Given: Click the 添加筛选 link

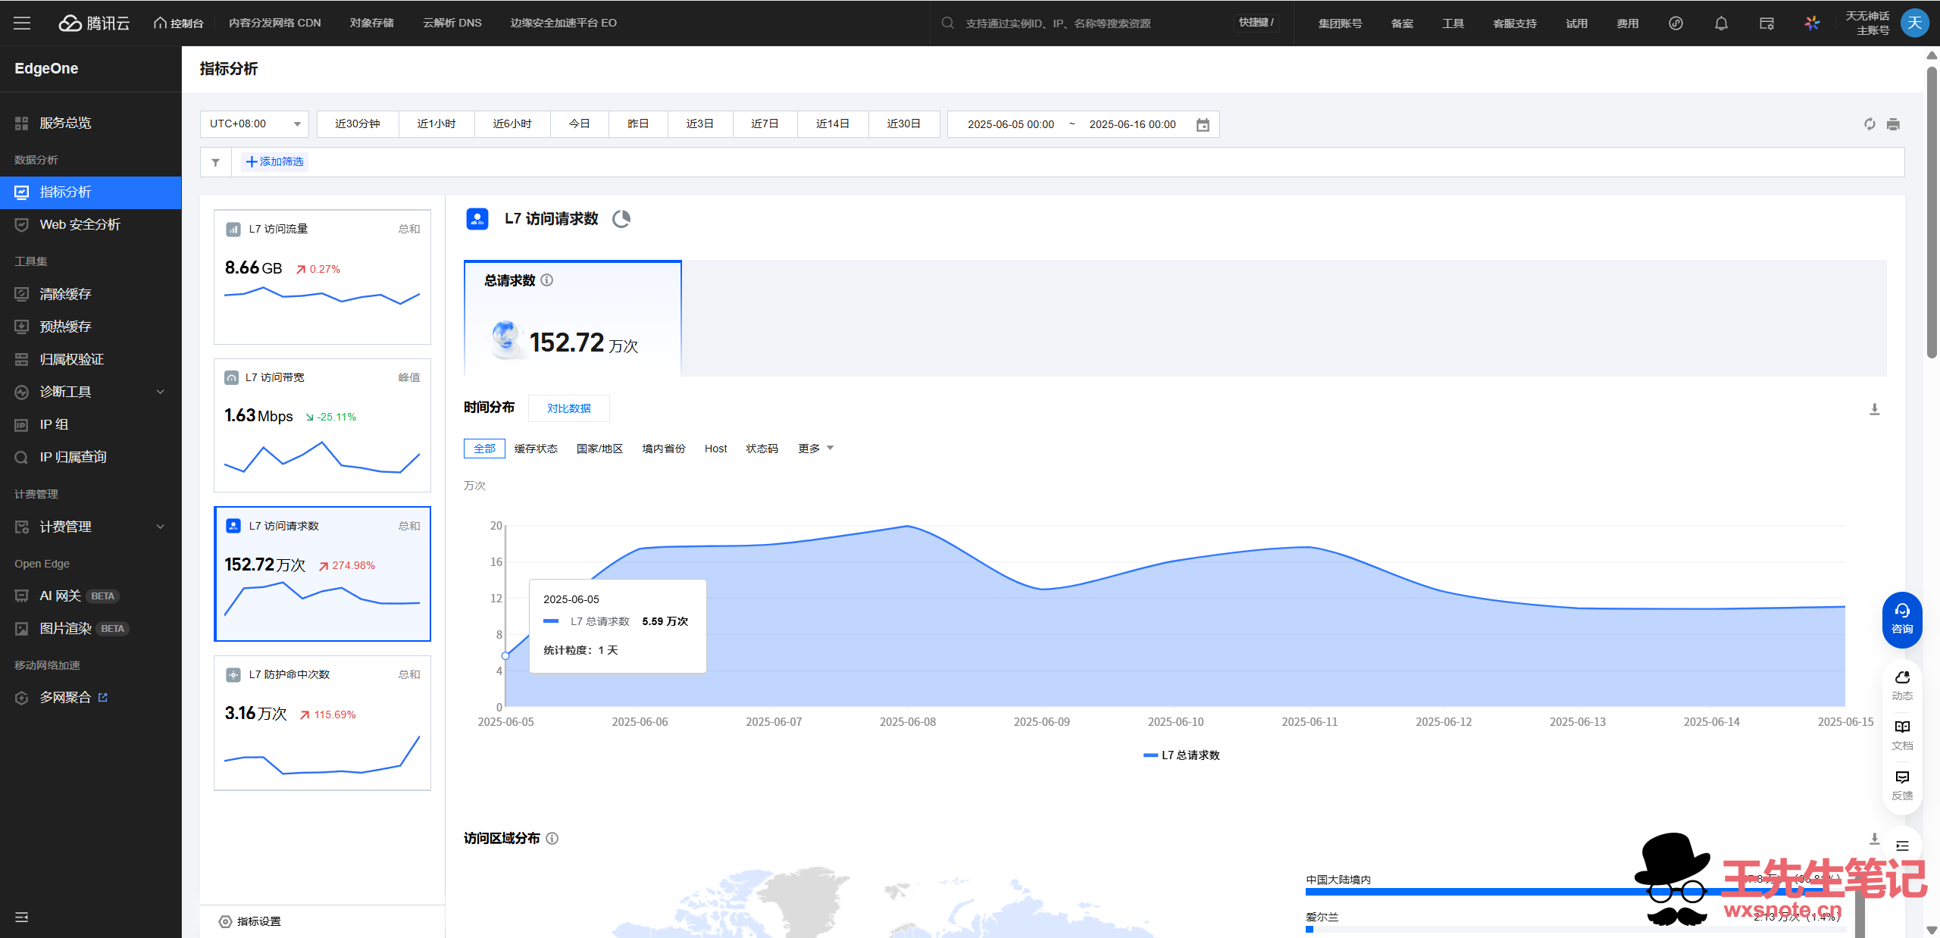Looking at the screenshot, I should (274, 162).
